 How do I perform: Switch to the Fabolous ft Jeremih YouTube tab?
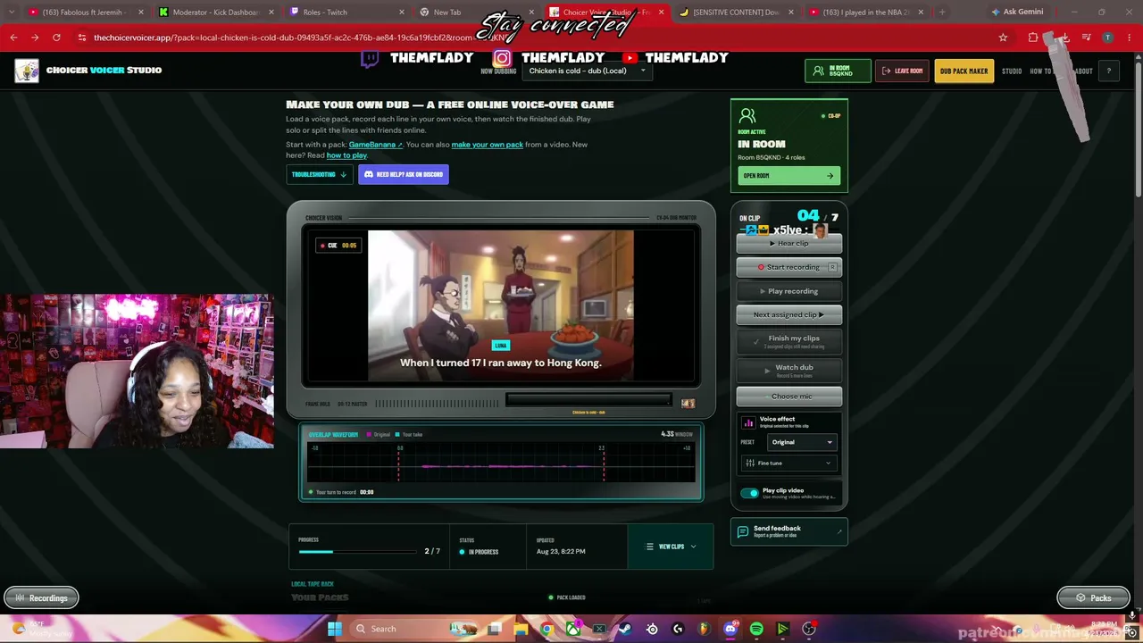pos(88,13)
